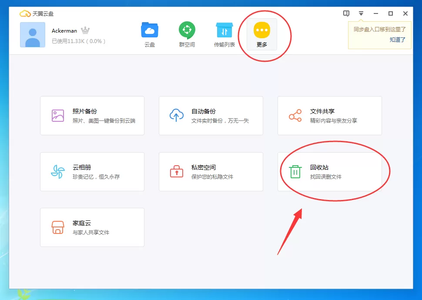Click the 照片、美图一键备份到云端 description
422x300 pixels.
pyautogui.click(x=104, y=121)
